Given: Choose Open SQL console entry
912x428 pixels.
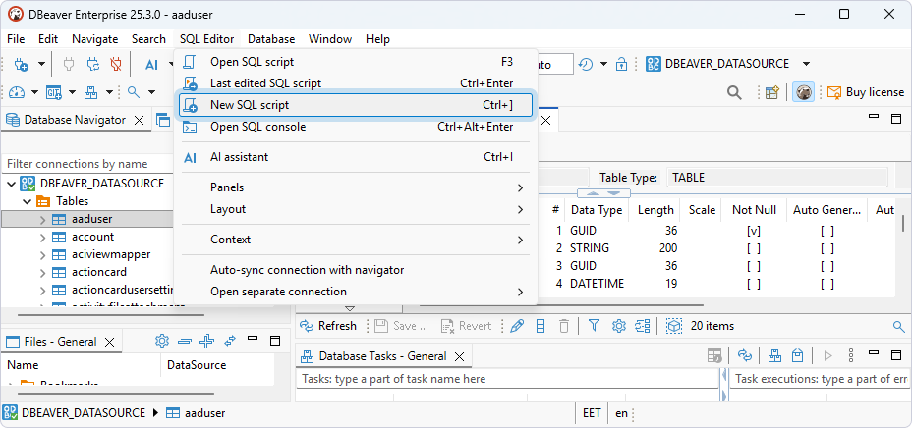Looking at the screenshot, I should [x=356, y=127].
